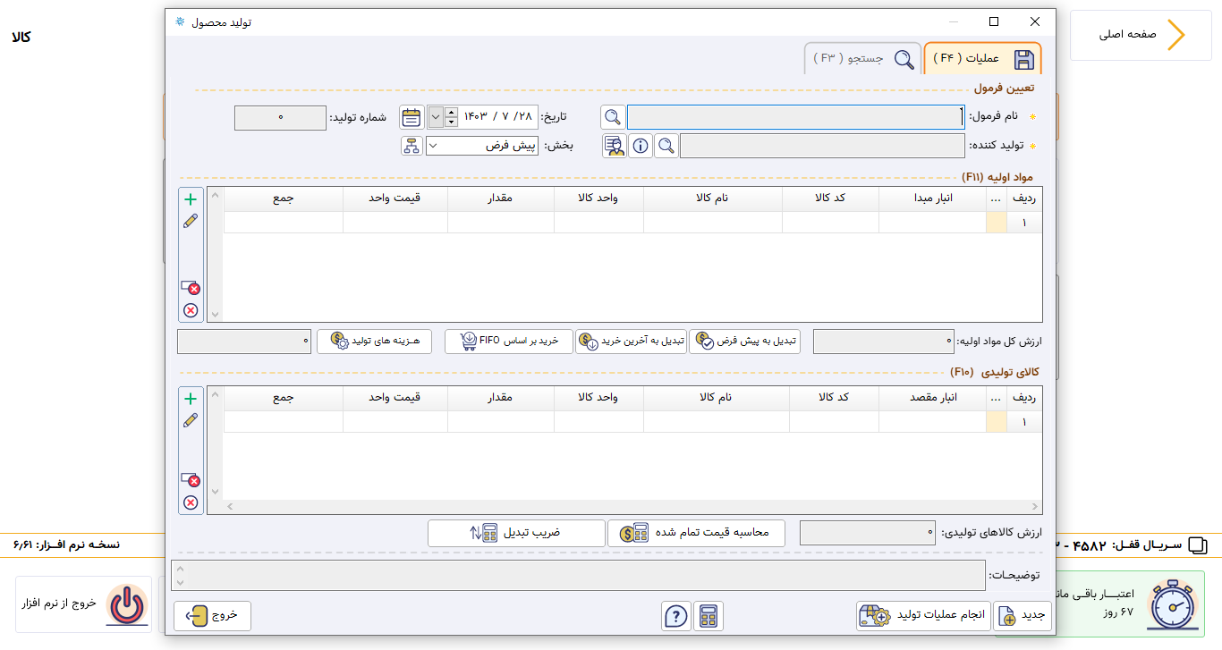Click the خروج exit button of dialog
Viewport: 1222px width, 650px height.
pyautogui.click(x=213, y=616)
